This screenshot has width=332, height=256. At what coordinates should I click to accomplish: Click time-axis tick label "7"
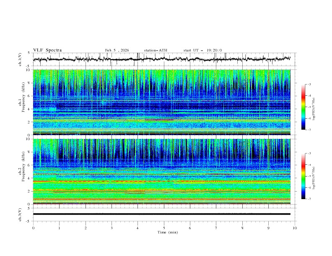216,228
